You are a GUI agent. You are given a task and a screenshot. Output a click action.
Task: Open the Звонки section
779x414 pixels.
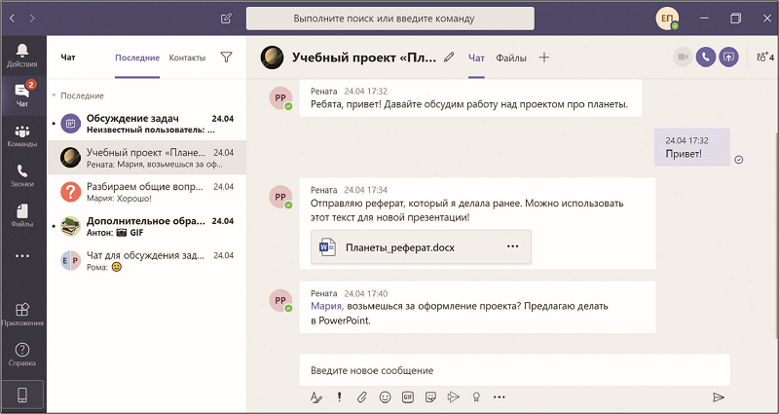[22, 176]
